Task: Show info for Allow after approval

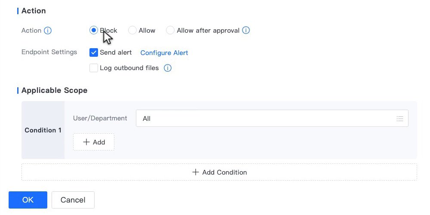Action: [246, 30]
